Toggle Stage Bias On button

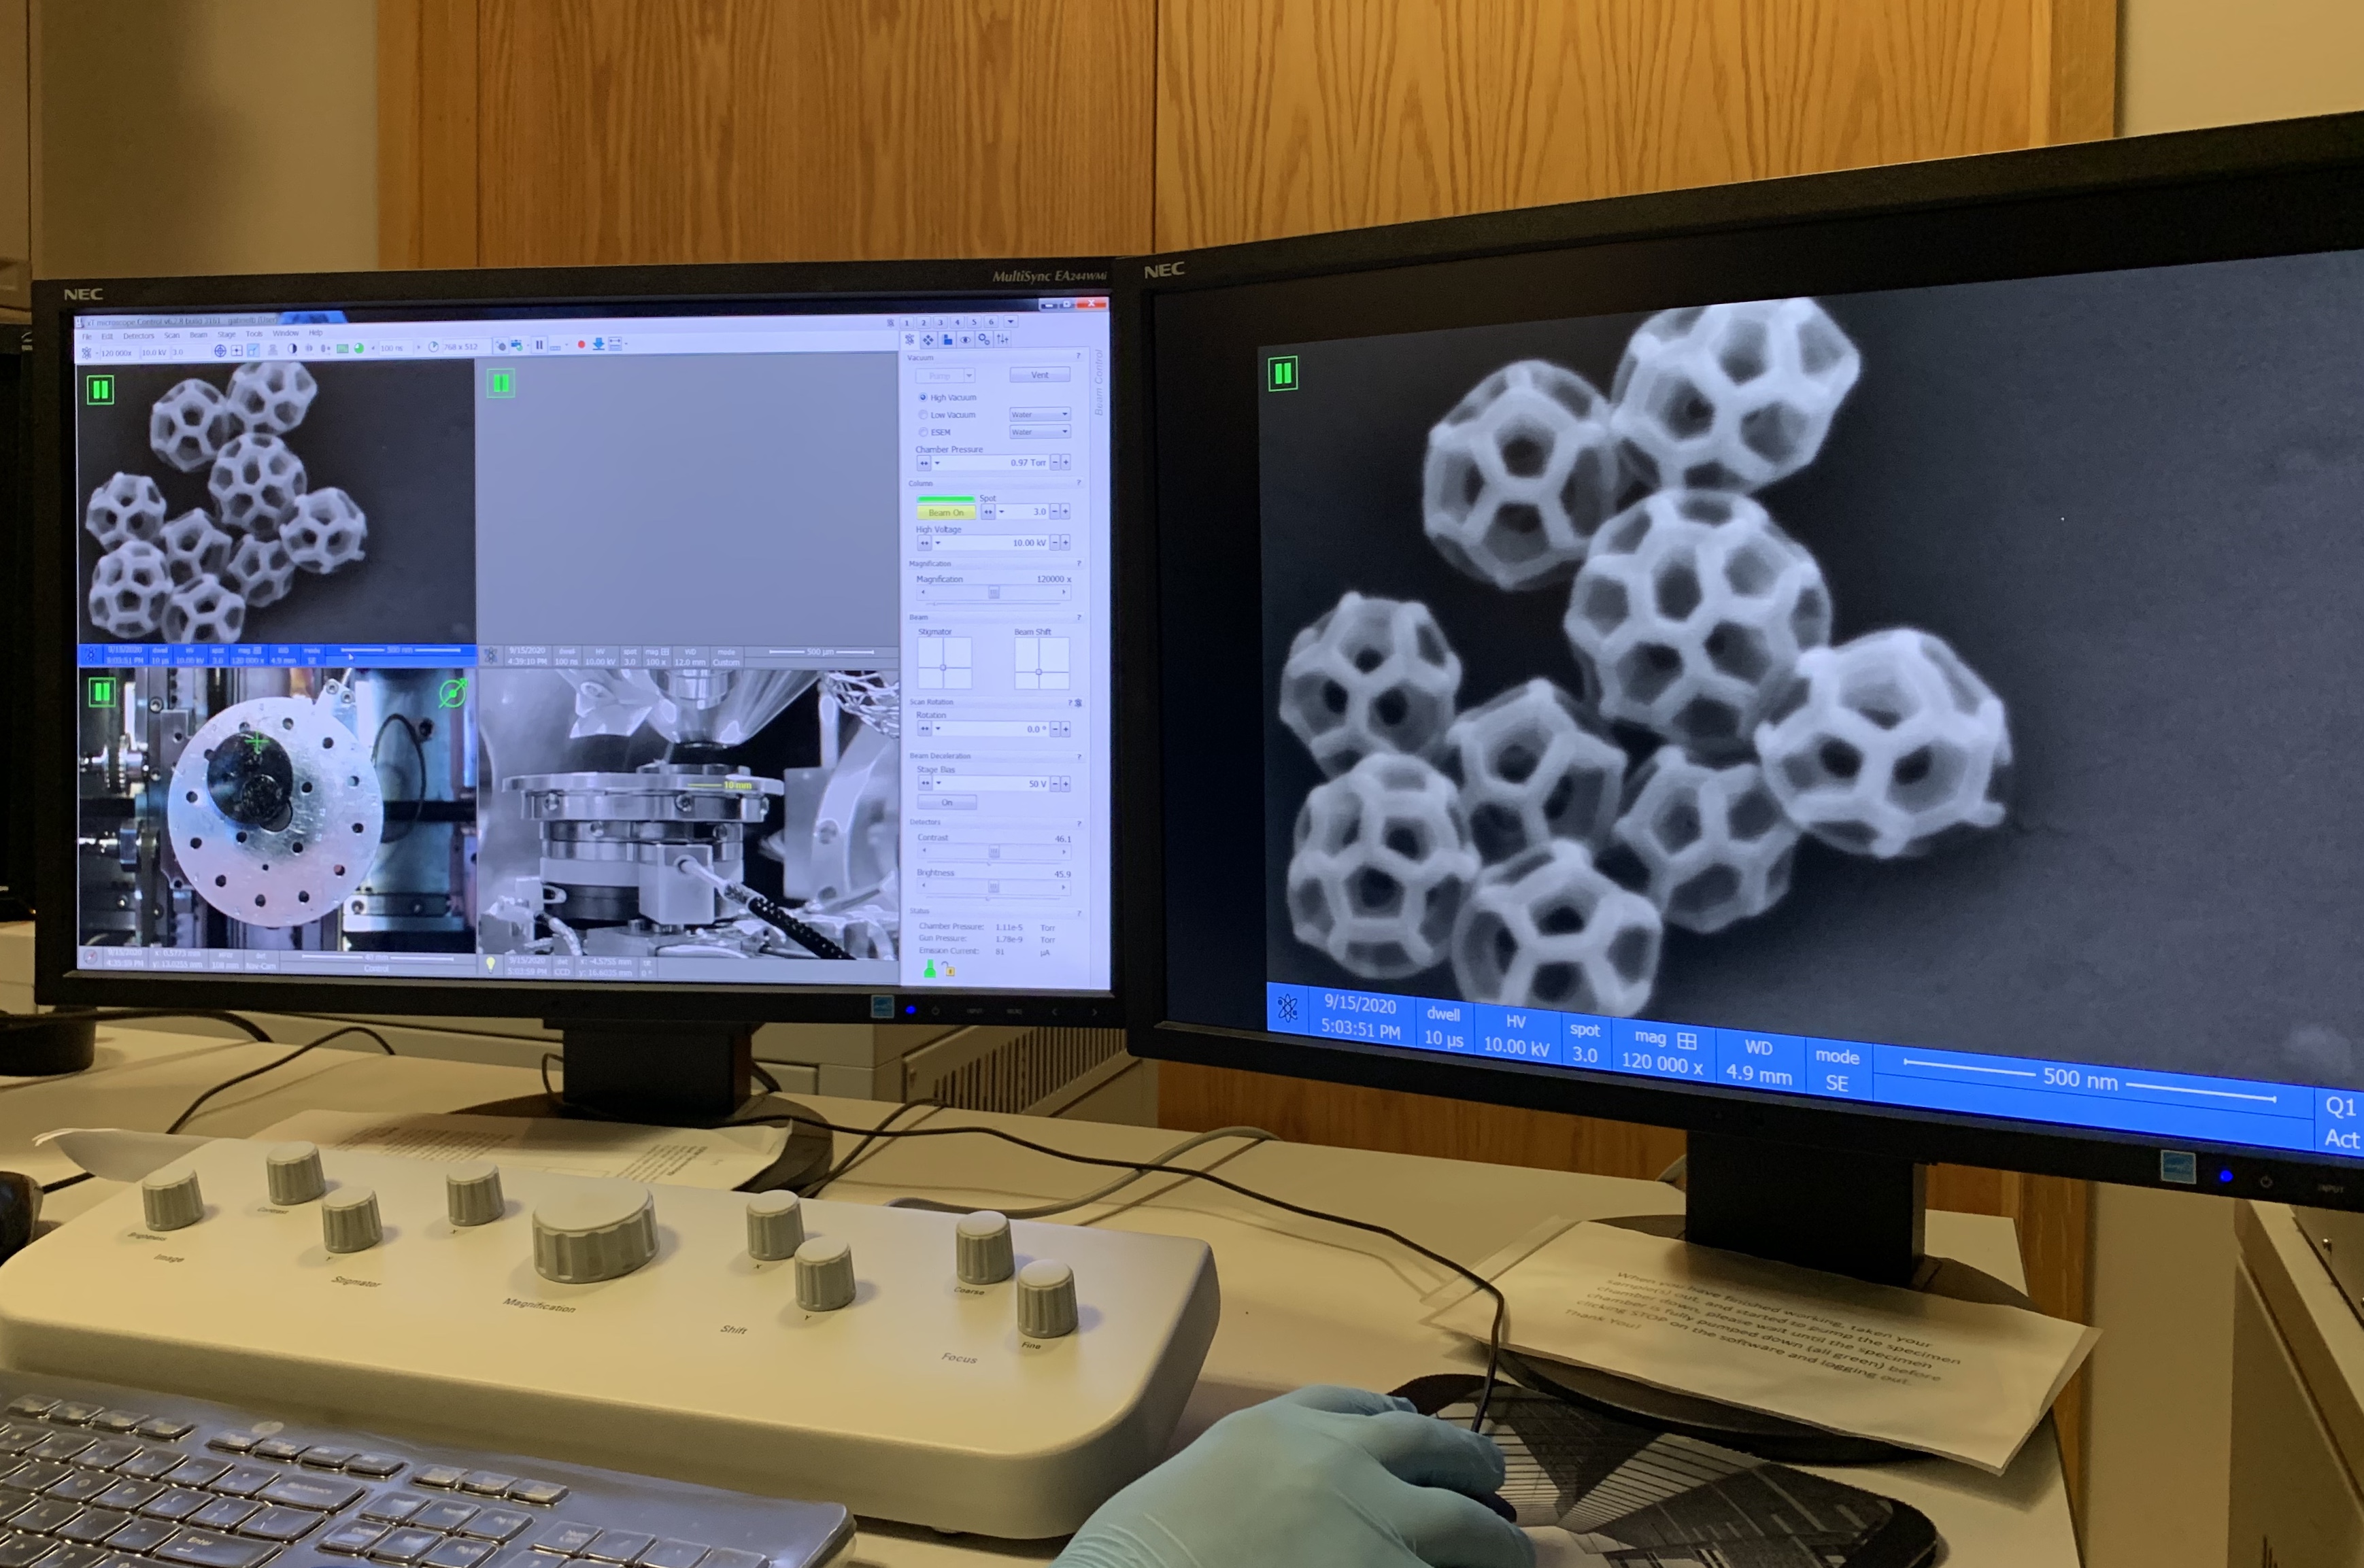[947, 802]
